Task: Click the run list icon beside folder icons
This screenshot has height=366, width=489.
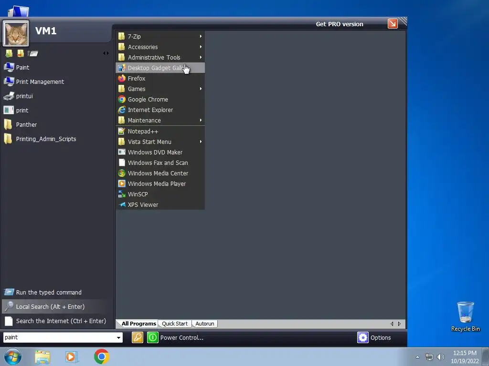Action: pyautogui.click(x=33, y=53)
